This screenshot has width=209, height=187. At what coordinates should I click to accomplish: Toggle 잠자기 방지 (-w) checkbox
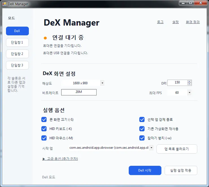[x=142, y=138]
